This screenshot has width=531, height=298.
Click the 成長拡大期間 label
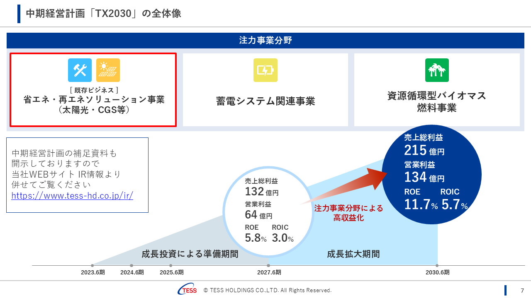tap(354, 254)
